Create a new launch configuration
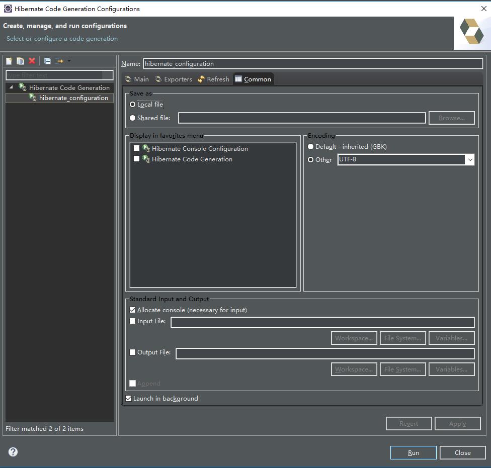Screen dimensions: 491x468 pyautogui.click(x=9, y=60)
